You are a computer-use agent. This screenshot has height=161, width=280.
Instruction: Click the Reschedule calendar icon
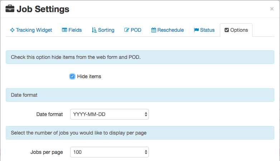coord(154,30)
